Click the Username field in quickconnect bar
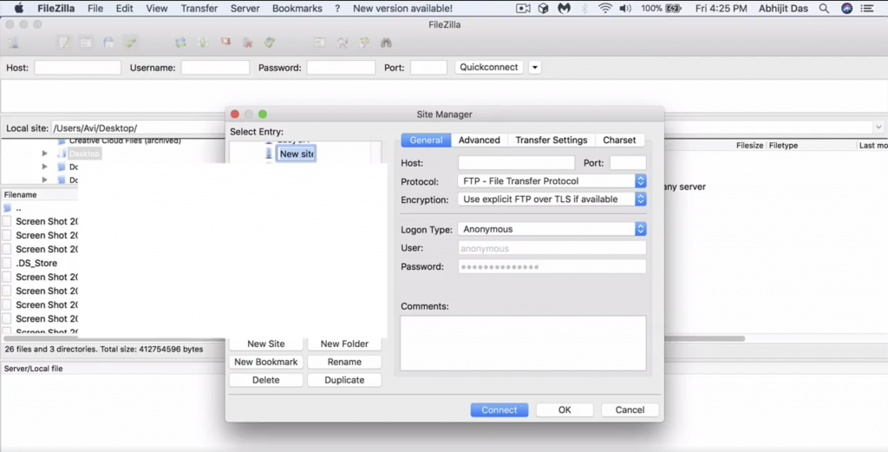Image resolution: width=888 pixels, height=452 pixels. [215, 68]
